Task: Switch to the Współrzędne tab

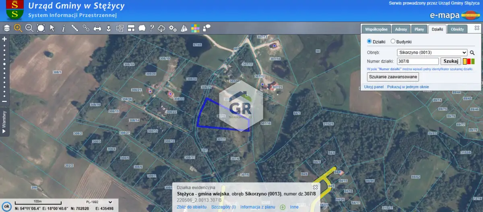Action: (x=376, y=29)
